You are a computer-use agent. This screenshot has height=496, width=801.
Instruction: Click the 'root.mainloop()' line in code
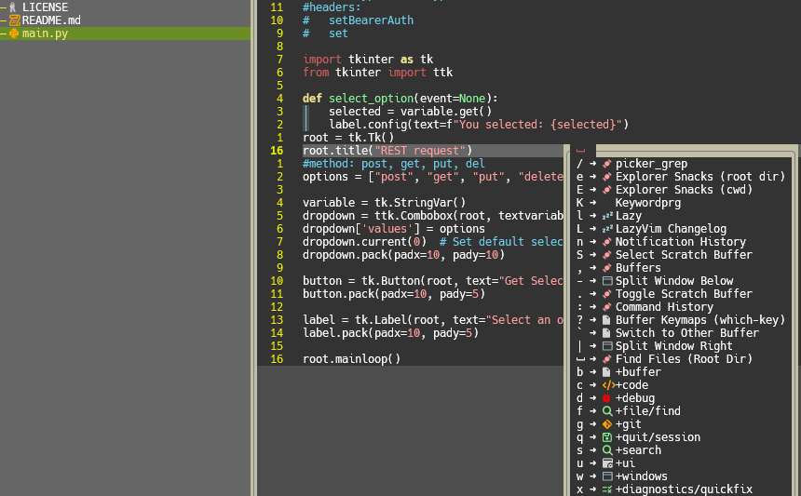[x=351, y=359]
